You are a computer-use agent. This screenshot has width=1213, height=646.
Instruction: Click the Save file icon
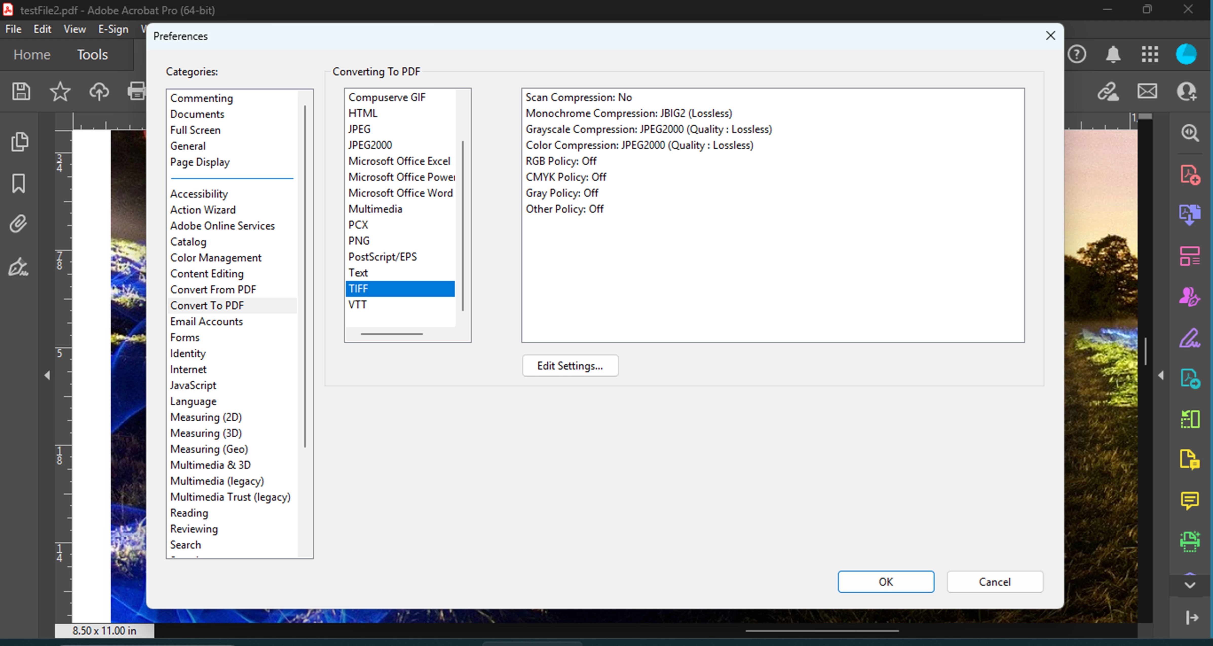click(21, 91)
